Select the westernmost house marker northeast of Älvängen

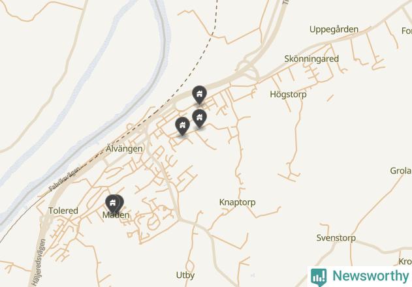[182, 126]
